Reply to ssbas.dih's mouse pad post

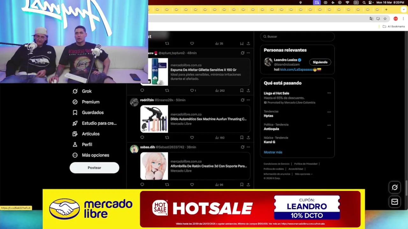pos(142,184)
